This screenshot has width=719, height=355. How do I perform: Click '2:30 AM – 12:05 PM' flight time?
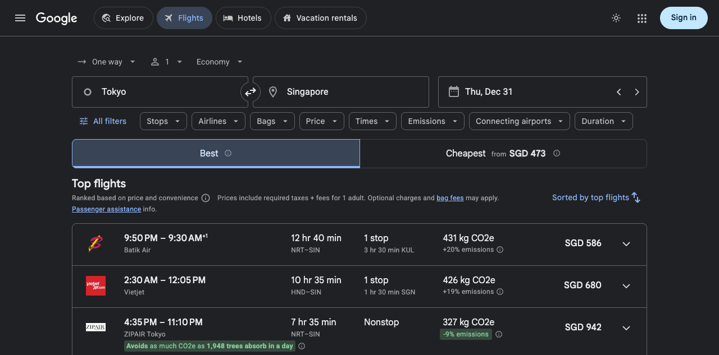165,280
